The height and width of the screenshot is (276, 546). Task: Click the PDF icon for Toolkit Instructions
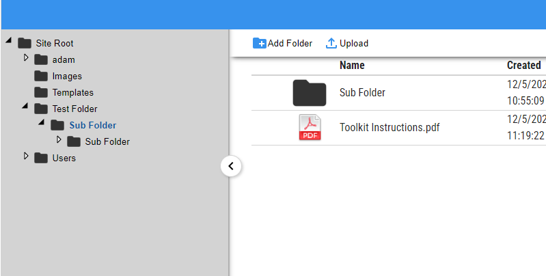(x=310, y=128)
